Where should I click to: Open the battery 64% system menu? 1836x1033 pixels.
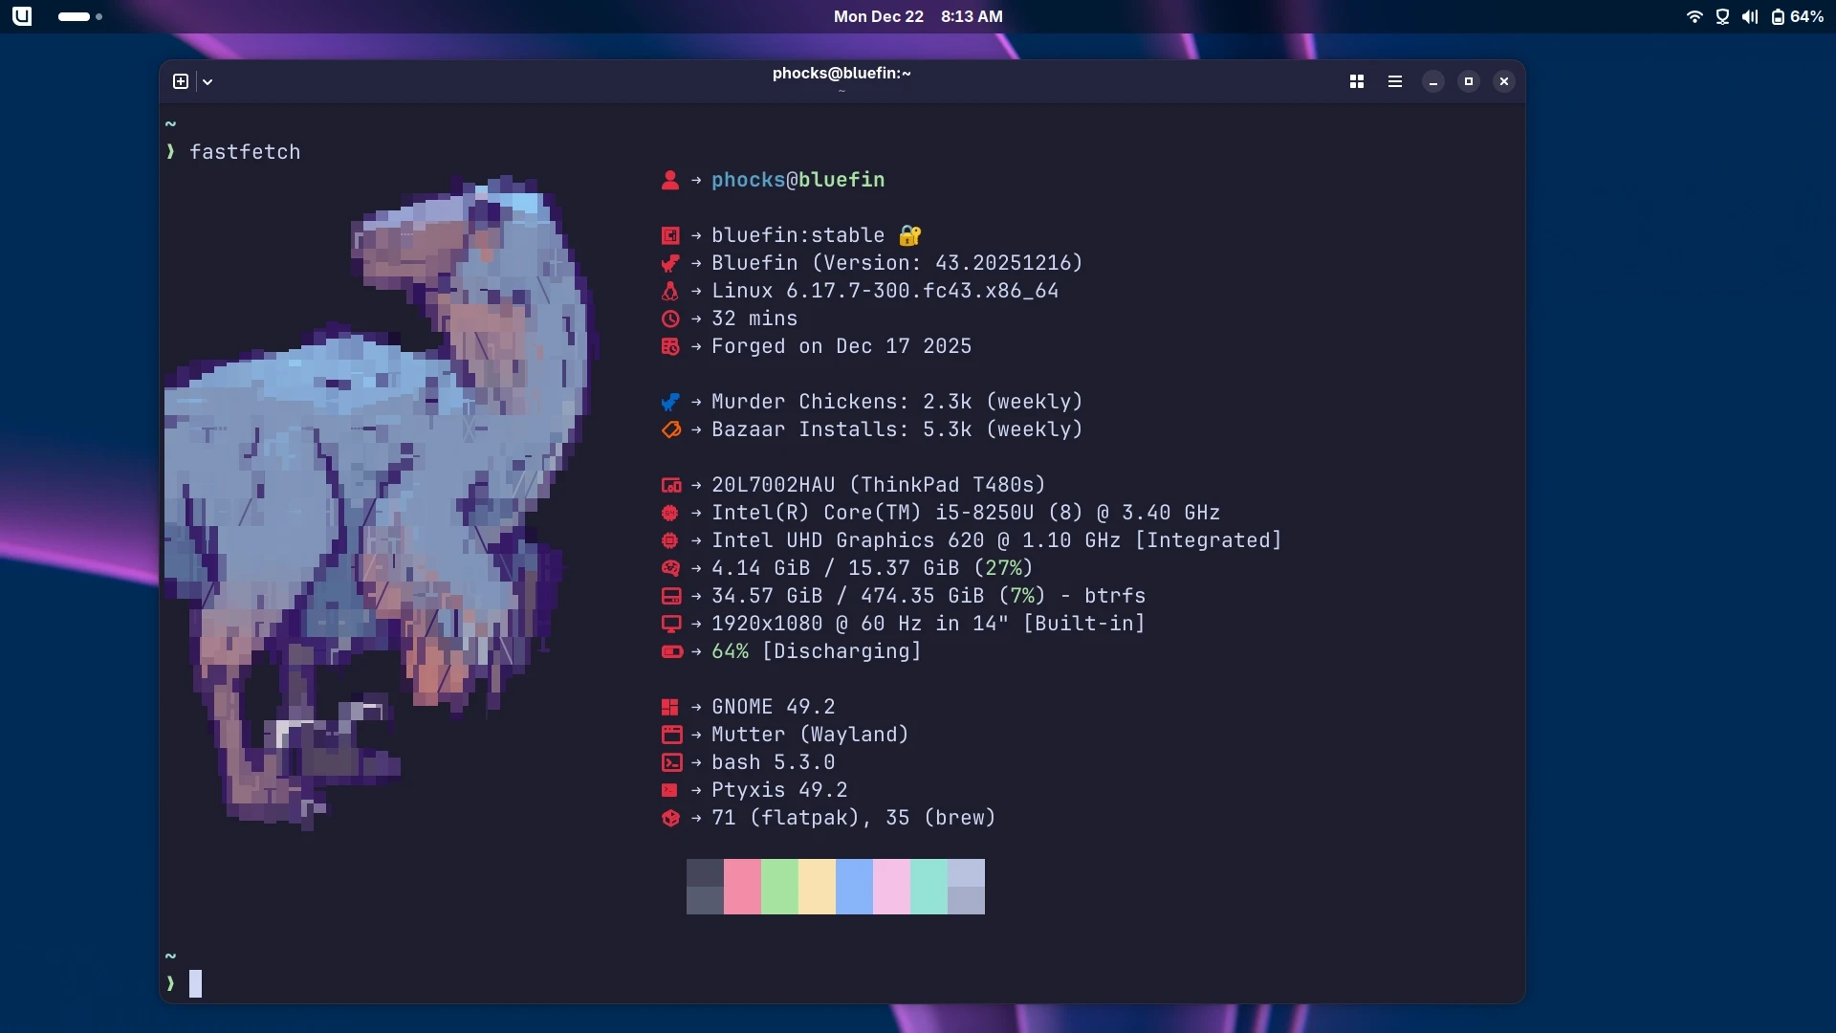(x=1797, y=16)
